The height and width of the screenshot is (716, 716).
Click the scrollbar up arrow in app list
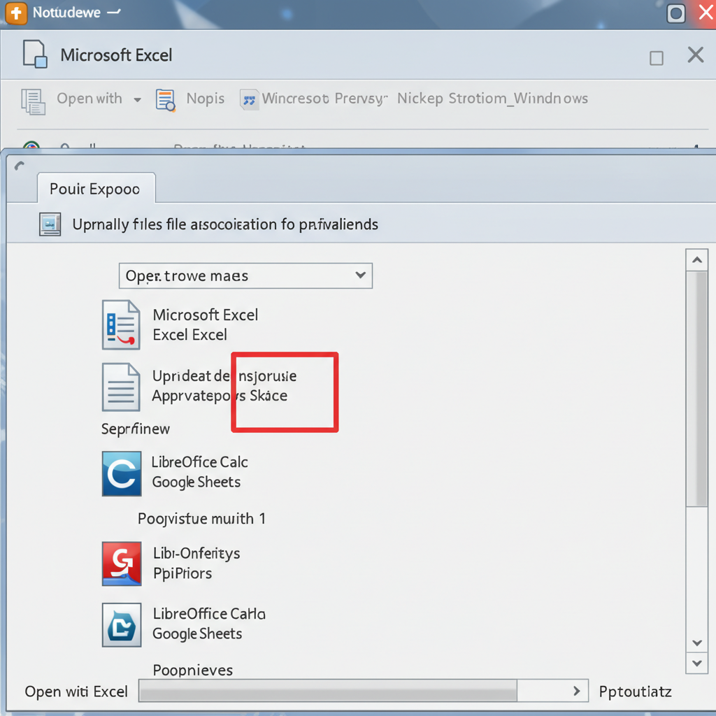[x=697, y=260]
